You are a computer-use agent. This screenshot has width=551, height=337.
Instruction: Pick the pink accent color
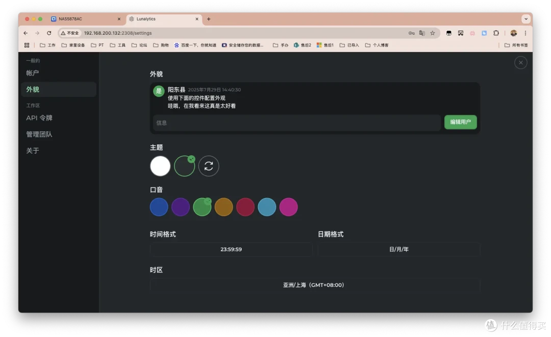click(288, 207)
